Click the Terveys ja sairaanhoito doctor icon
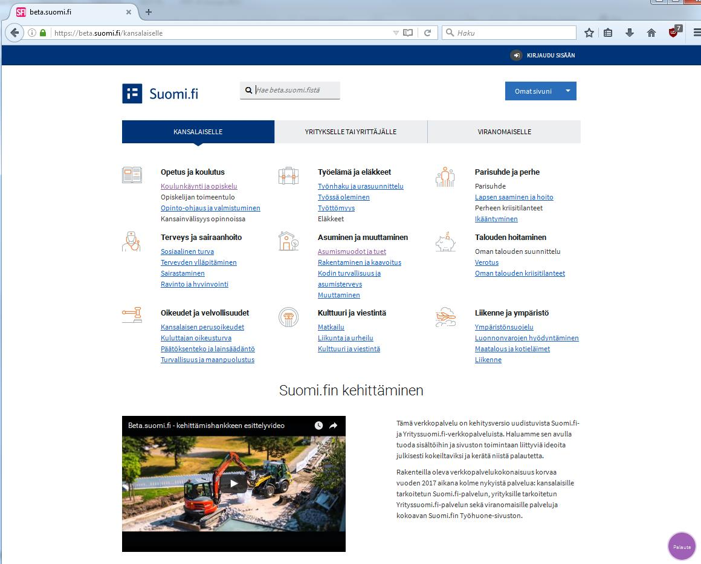This screenshot has height=564, width=701. (131, 242)
